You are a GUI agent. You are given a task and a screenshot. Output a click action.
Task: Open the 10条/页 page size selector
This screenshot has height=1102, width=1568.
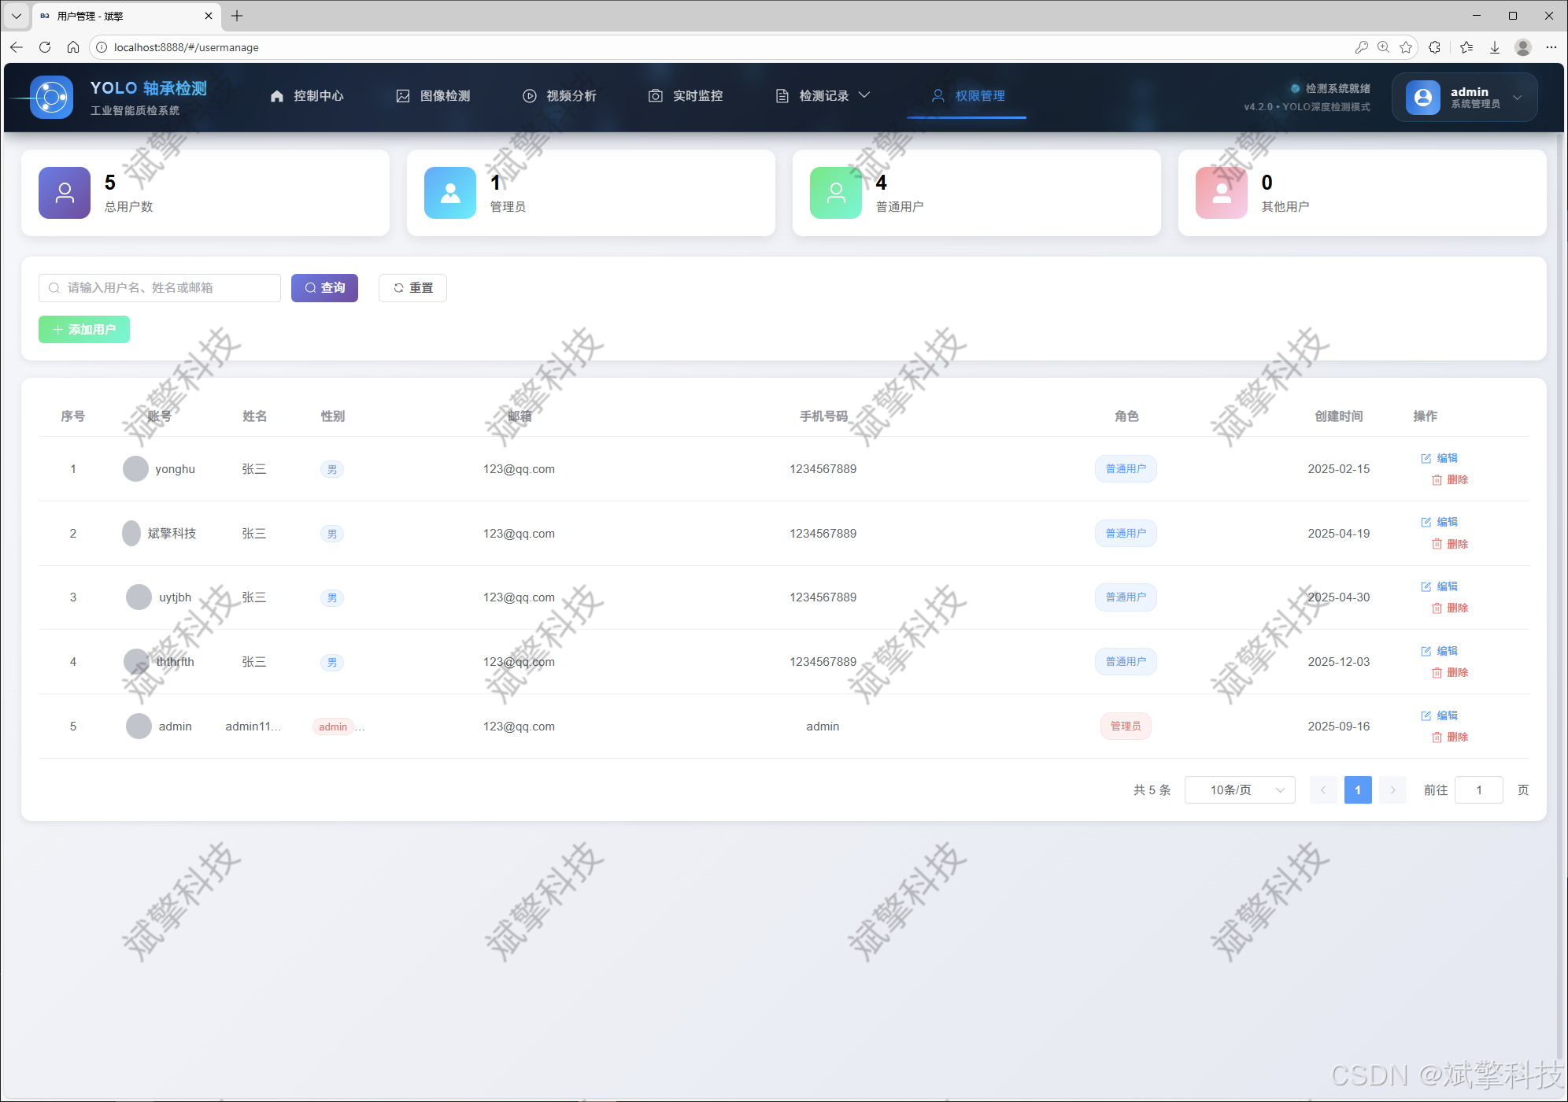[x=1239, y=790]
